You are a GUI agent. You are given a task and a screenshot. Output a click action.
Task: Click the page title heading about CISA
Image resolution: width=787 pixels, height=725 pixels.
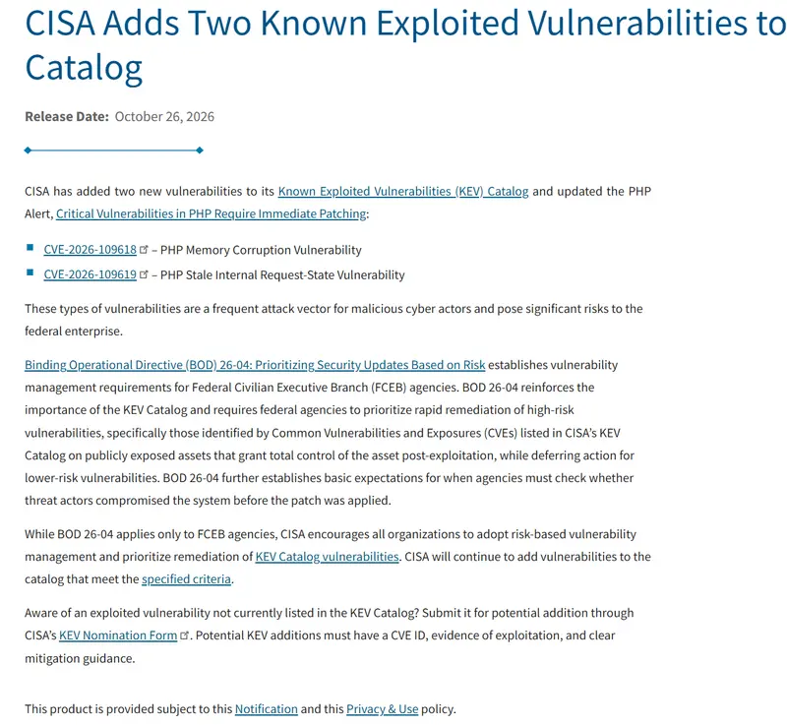point(405,45)
